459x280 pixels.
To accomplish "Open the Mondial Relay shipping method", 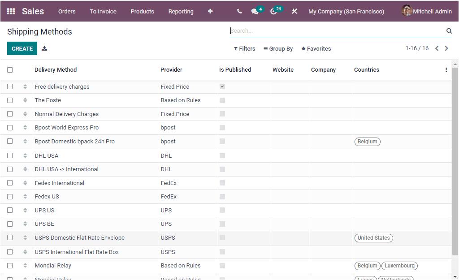I will coord(53,265).
